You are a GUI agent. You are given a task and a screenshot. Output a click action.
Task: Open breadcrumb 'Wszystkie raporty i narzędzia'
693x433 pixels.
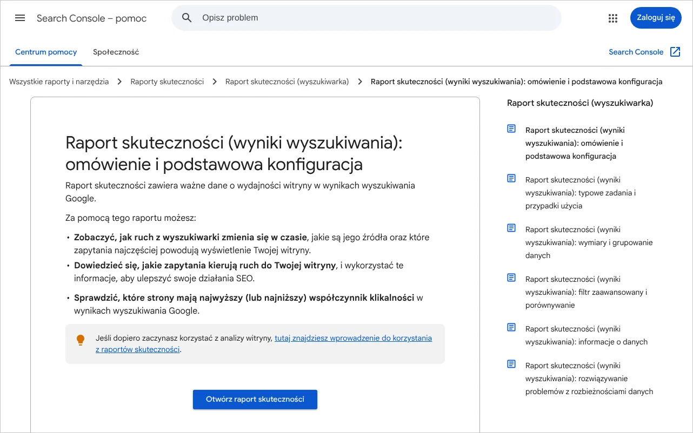click(x=59, y=82)
